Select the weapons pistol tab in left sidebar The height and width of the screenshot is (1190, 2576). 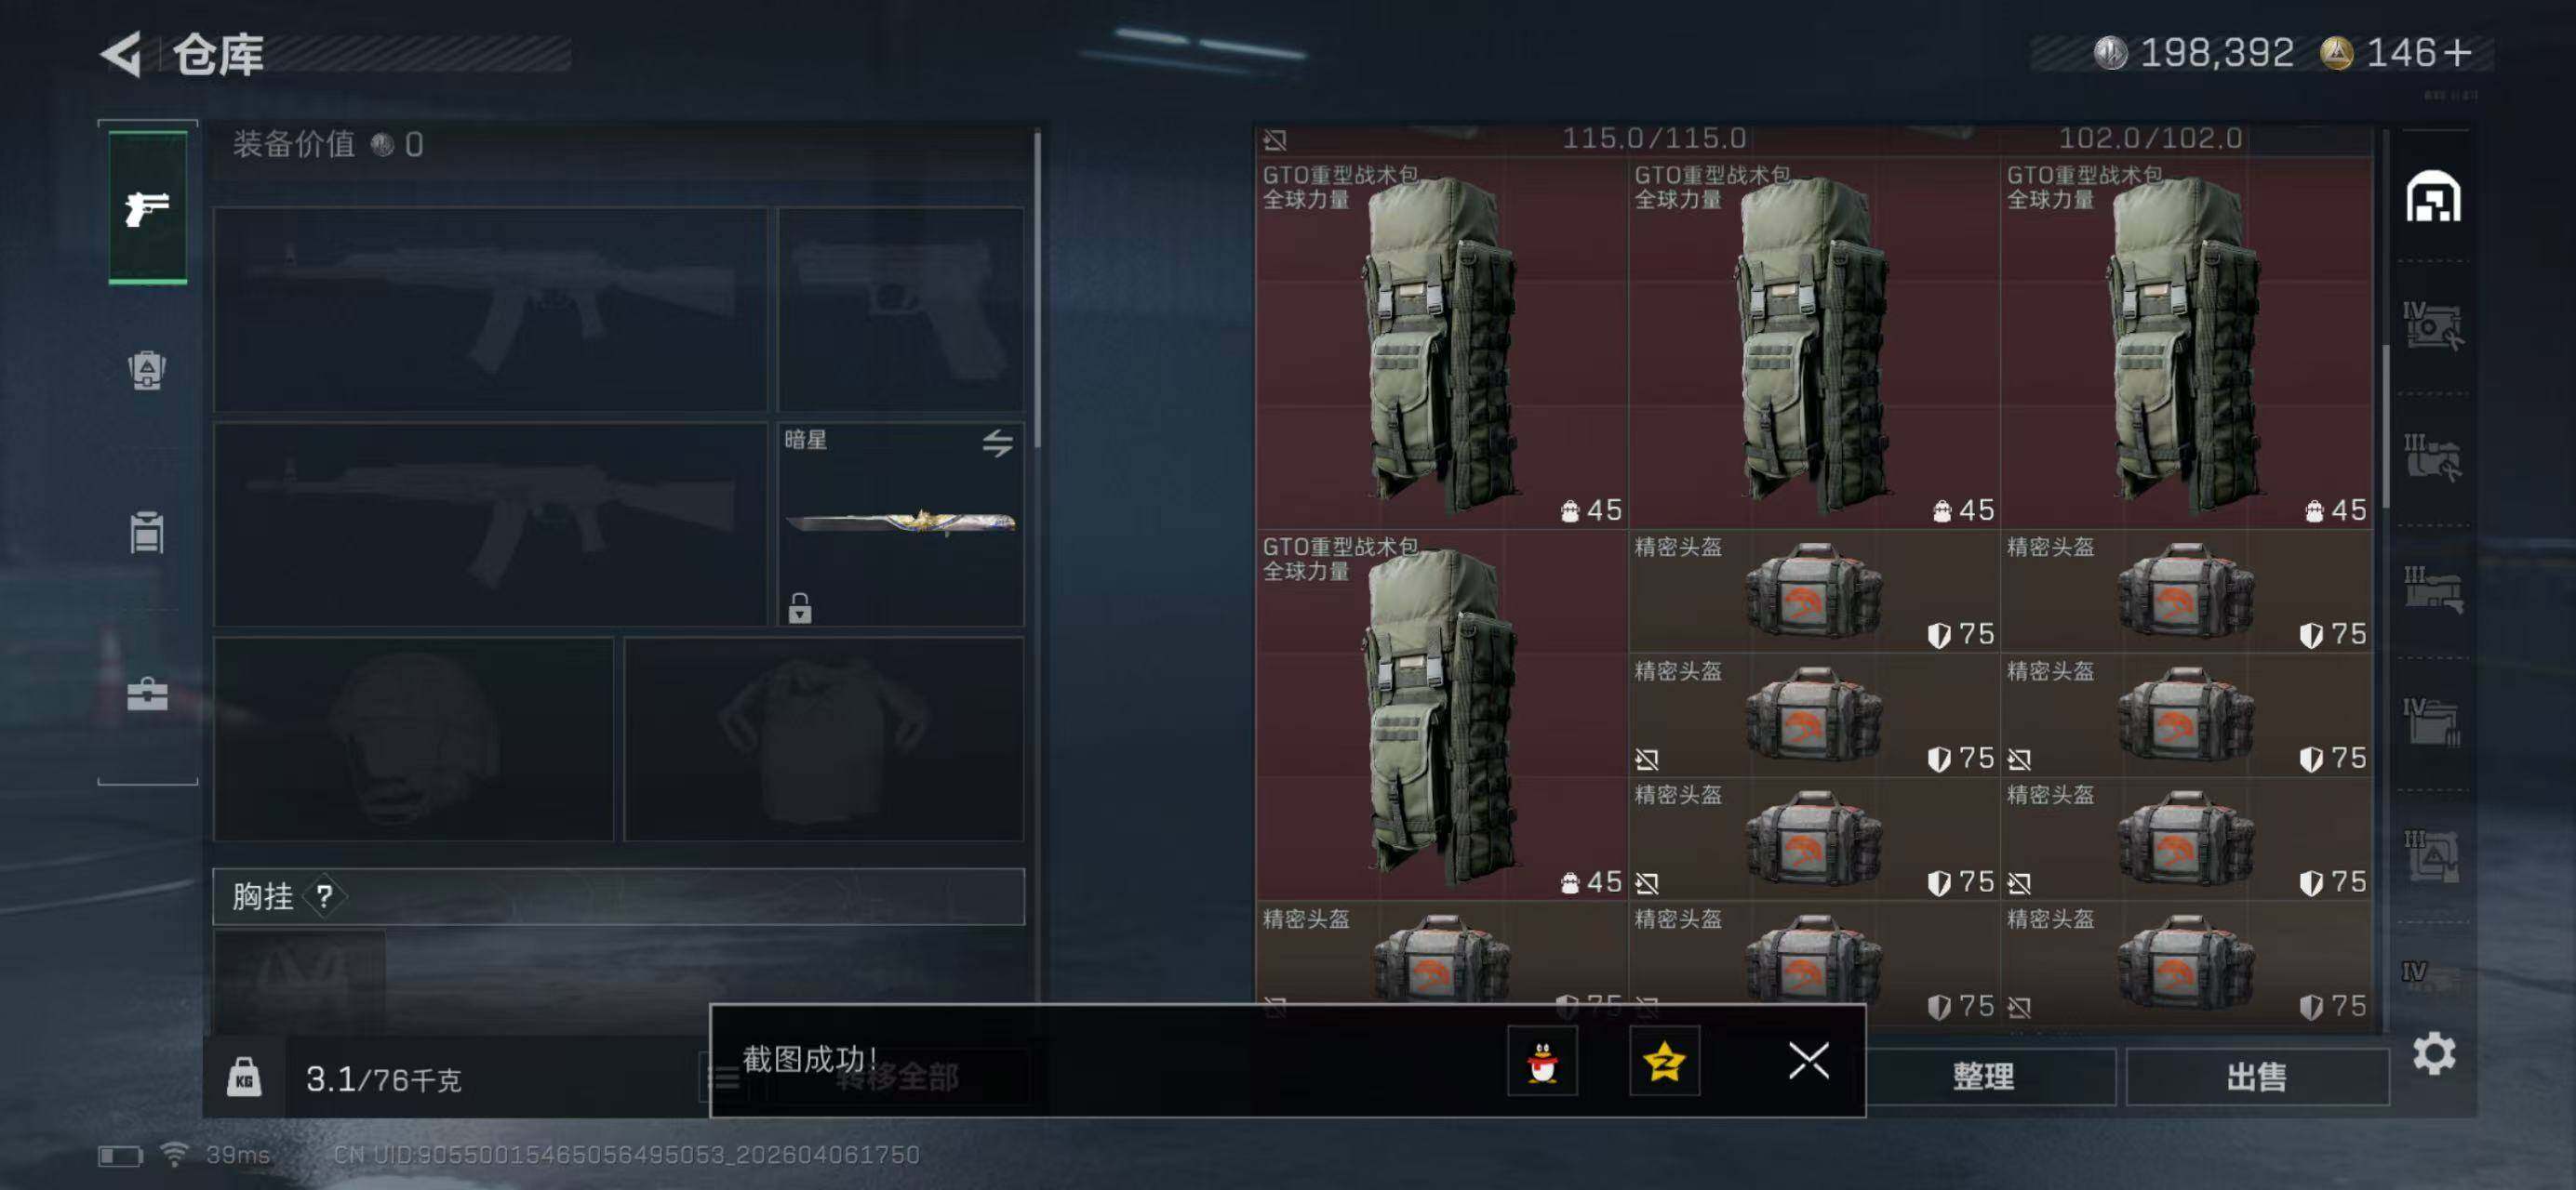tap(147, 208)
